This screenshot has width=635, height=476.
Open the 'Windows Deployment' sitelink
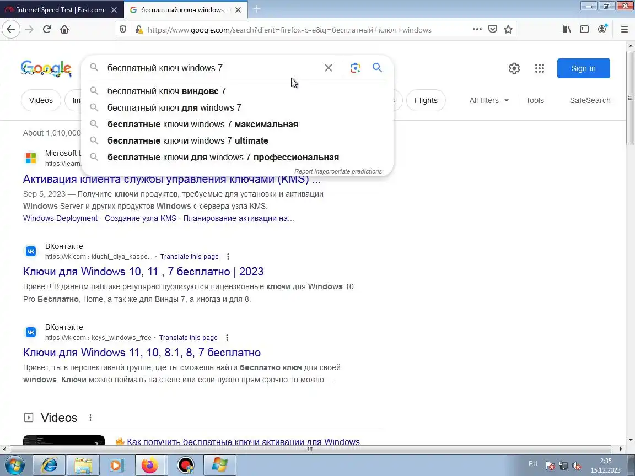pos(60,218)
